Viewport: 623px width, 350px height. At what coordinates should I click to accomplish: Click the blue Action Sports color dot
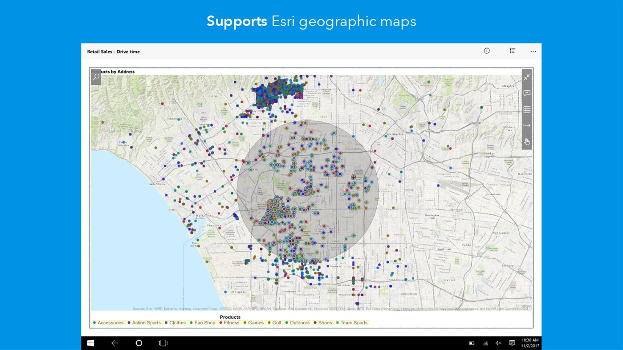[129, 322]
